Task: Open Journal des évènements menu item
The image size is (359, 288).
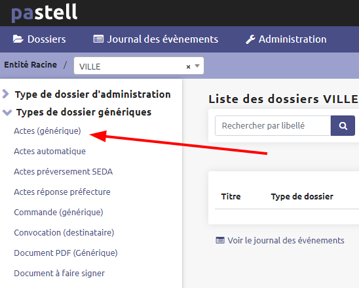Action: pyautogui.click(x=156, y=39)
